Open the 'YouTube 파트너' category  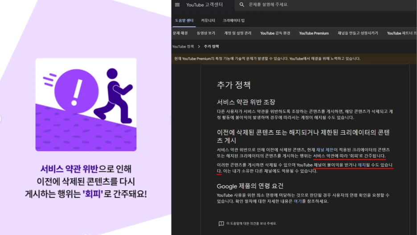point(401,33)
